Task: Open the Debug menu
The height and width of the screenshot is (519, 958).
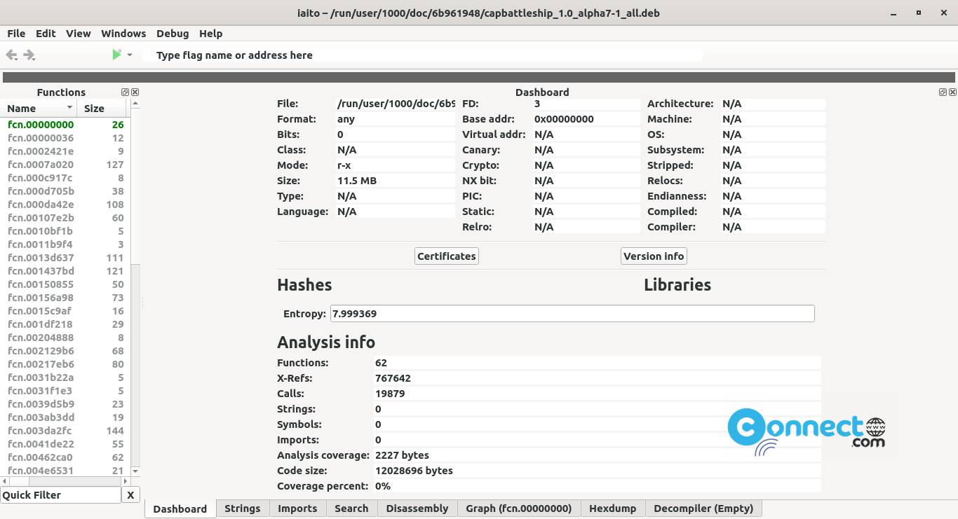Action: click(173, 34)
